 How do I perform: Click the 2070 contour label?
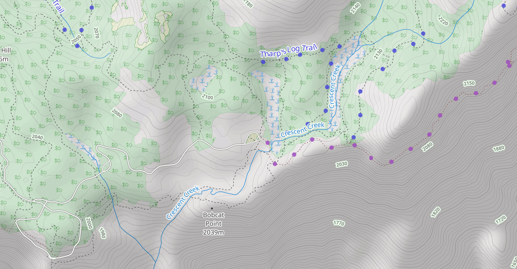(96, 33)
